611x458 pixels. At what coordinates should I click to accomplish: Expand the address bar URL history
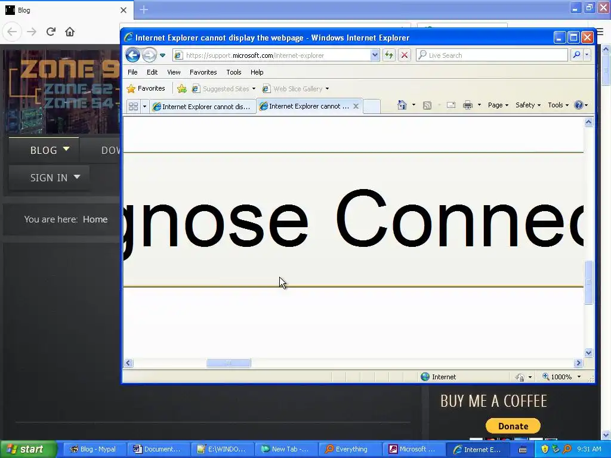tap(375, 55)
